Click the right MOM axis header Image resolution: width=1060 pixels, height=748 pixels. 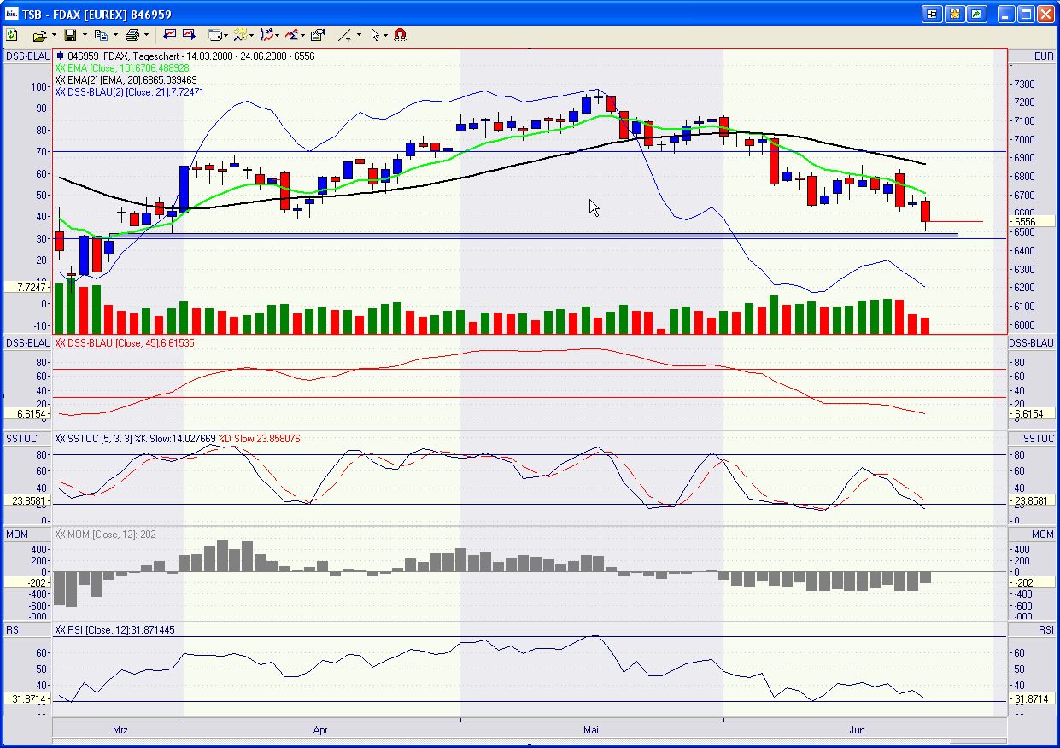(1033, 534)
